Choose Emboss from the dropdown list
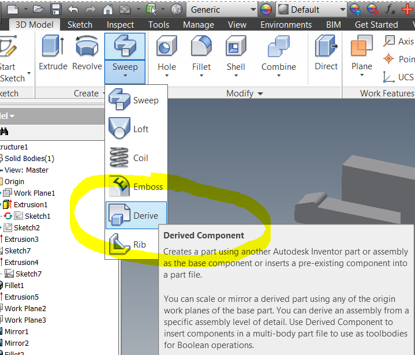 click(136, 186)
